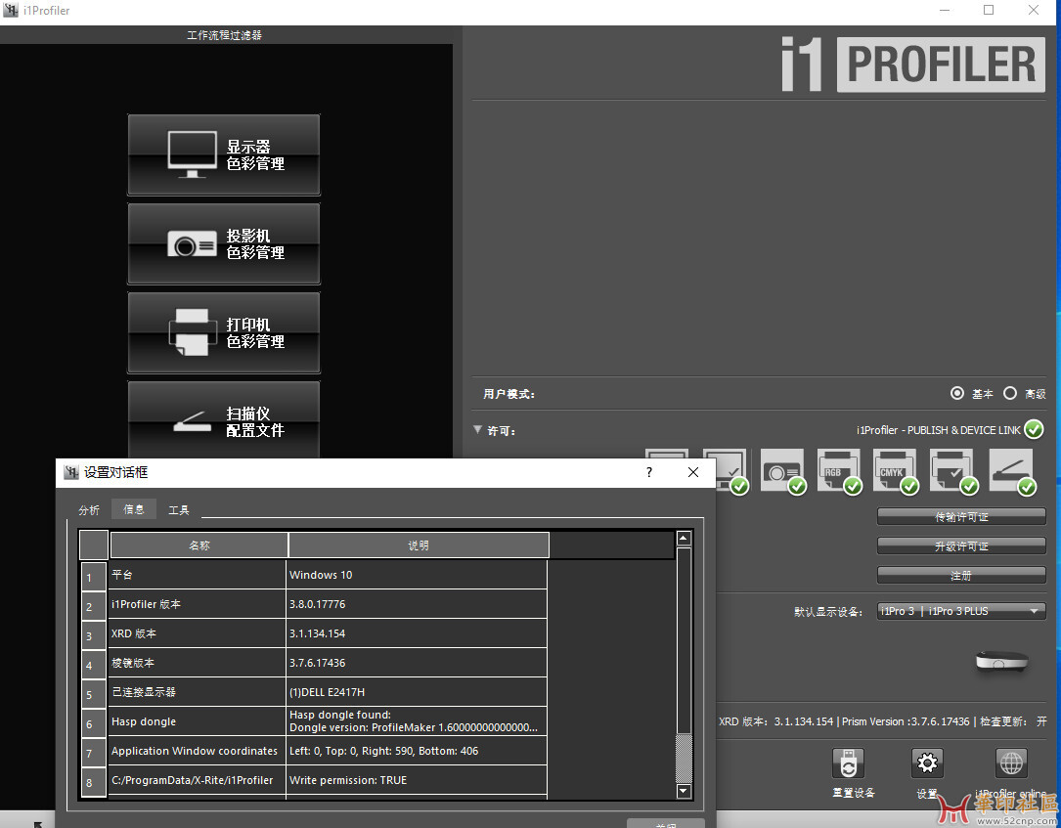Screen dimensions: 1061x828
Task: Select the Application Window coordinates cell
Action: [x=197, y=751]
